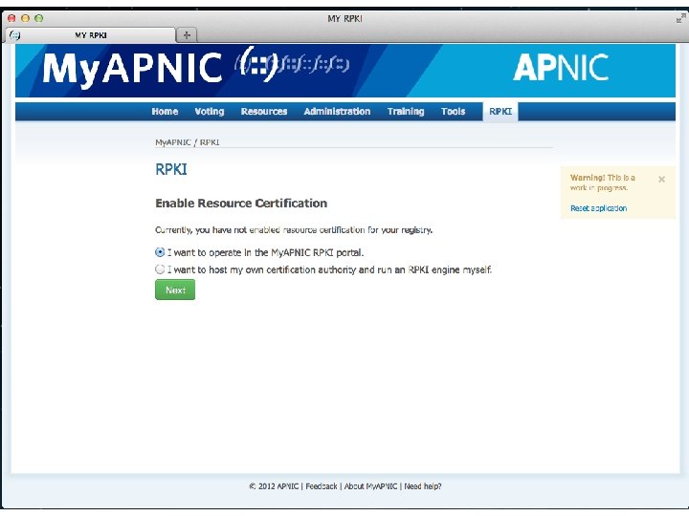The image size is (689, 516).
Task: Click the Reset application link
Action: click(598, 208)
